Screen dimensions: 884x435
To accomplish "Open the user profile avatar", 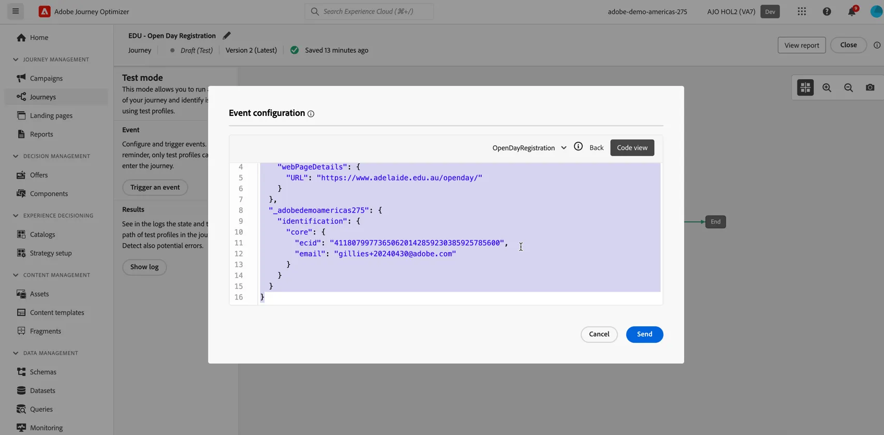I will tap(877, 11).
